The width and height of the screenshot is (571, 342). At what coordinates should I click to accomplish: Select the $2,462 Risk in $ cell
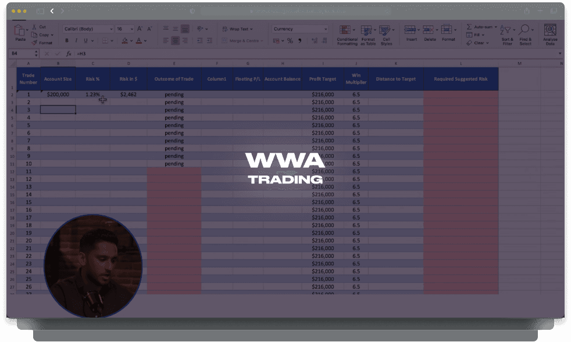pos(129,94)
